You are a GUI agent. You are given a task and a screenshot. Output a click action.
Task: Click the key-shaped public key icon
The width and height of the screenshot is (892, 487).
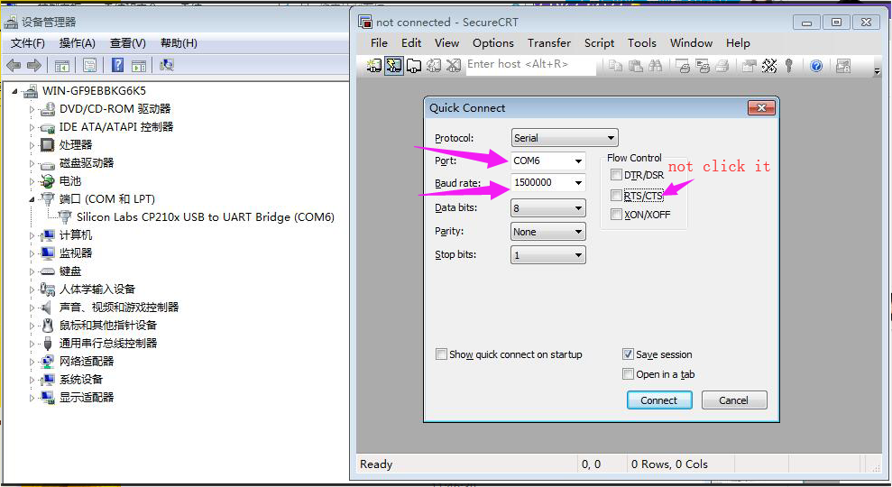coord(789,66)
